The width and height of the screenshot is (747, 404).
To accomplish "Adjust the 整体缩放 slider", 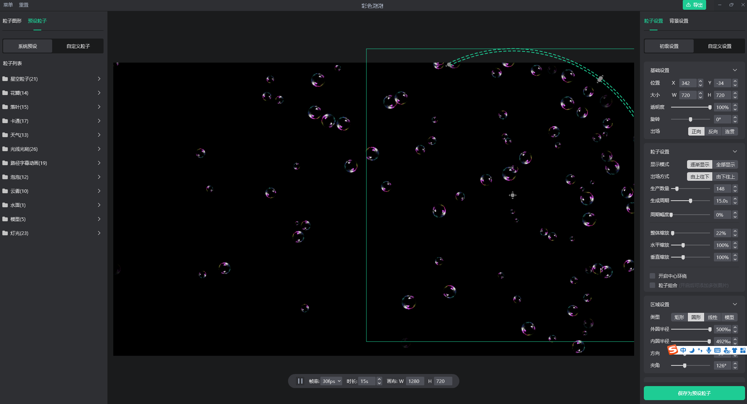I will coord(691,233).
